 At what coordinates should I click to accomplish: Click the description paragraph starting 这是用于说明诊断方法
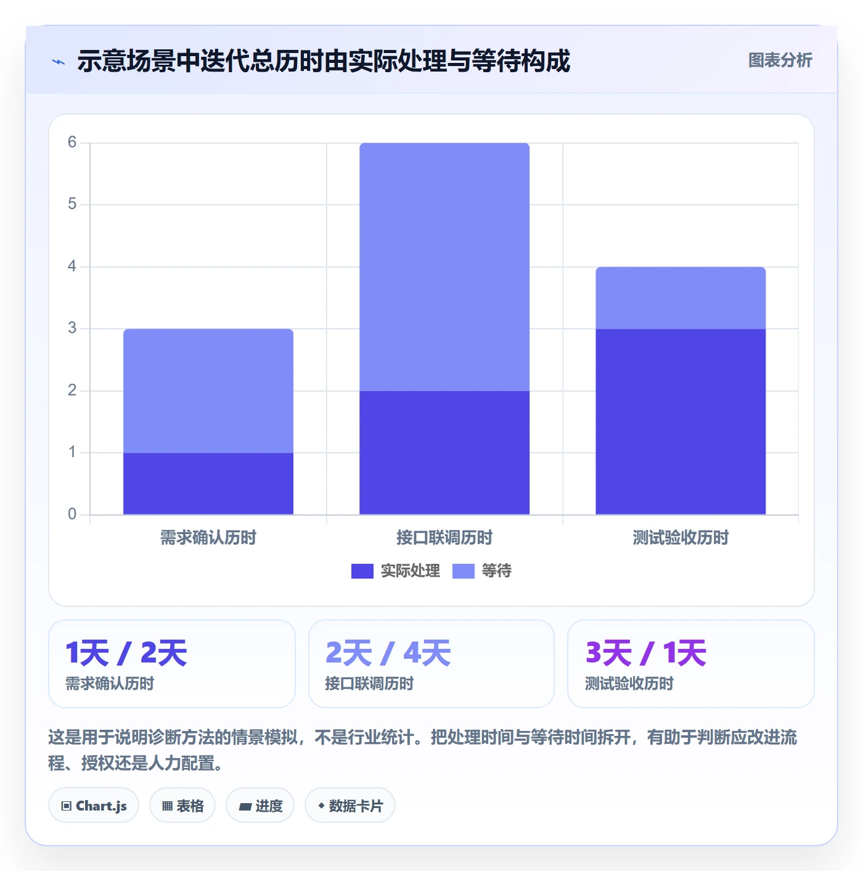point(423,750)
